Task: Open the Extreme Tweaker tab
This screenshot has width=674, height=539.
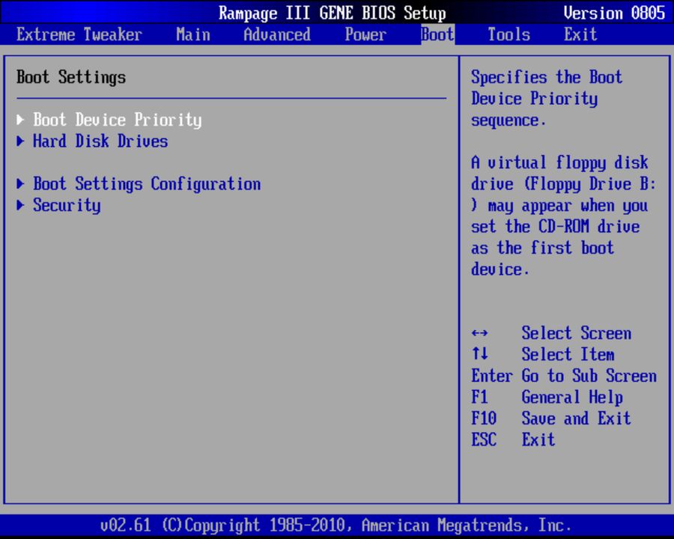Action: click(x=79, y=34)
